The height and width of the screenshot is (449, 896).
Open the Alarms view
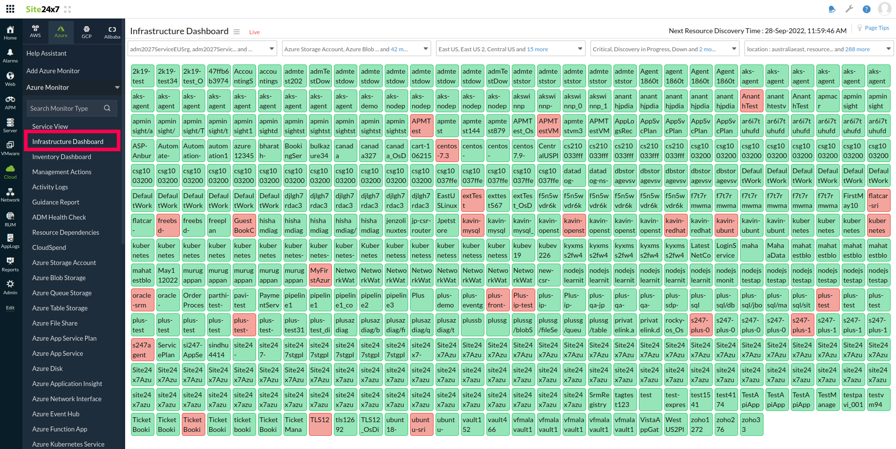pyautogui.click(x=10, y=55)
